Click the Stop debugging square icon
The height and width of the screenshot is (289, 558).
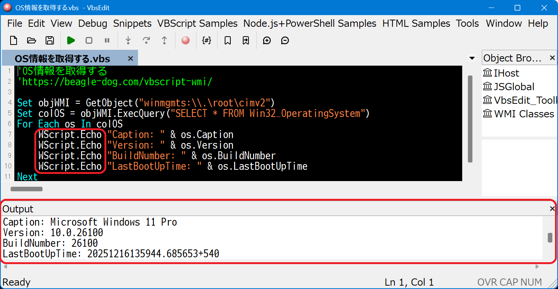coord(89,40)
